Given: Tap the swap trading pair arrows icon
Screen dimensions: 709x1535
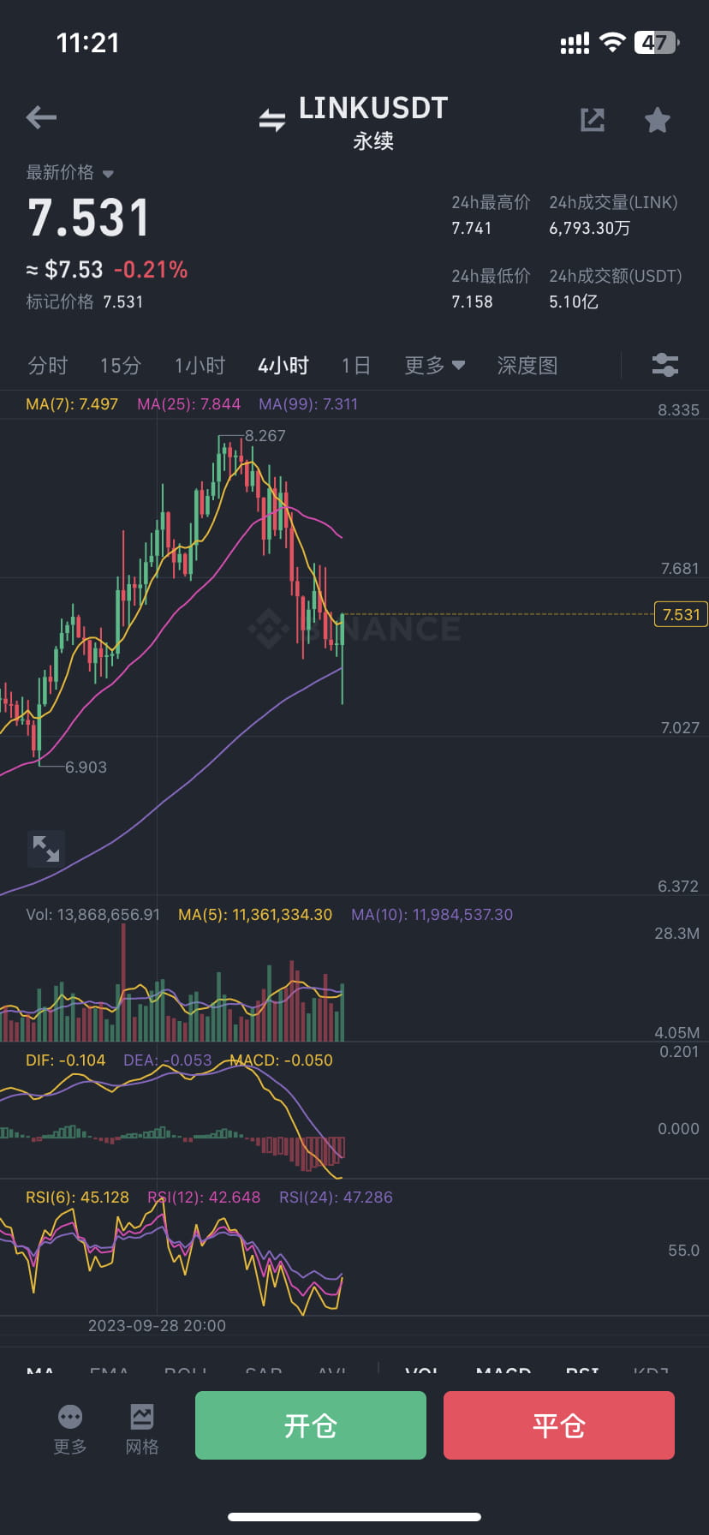Looking at the screenshot, I should click(272, 120).
